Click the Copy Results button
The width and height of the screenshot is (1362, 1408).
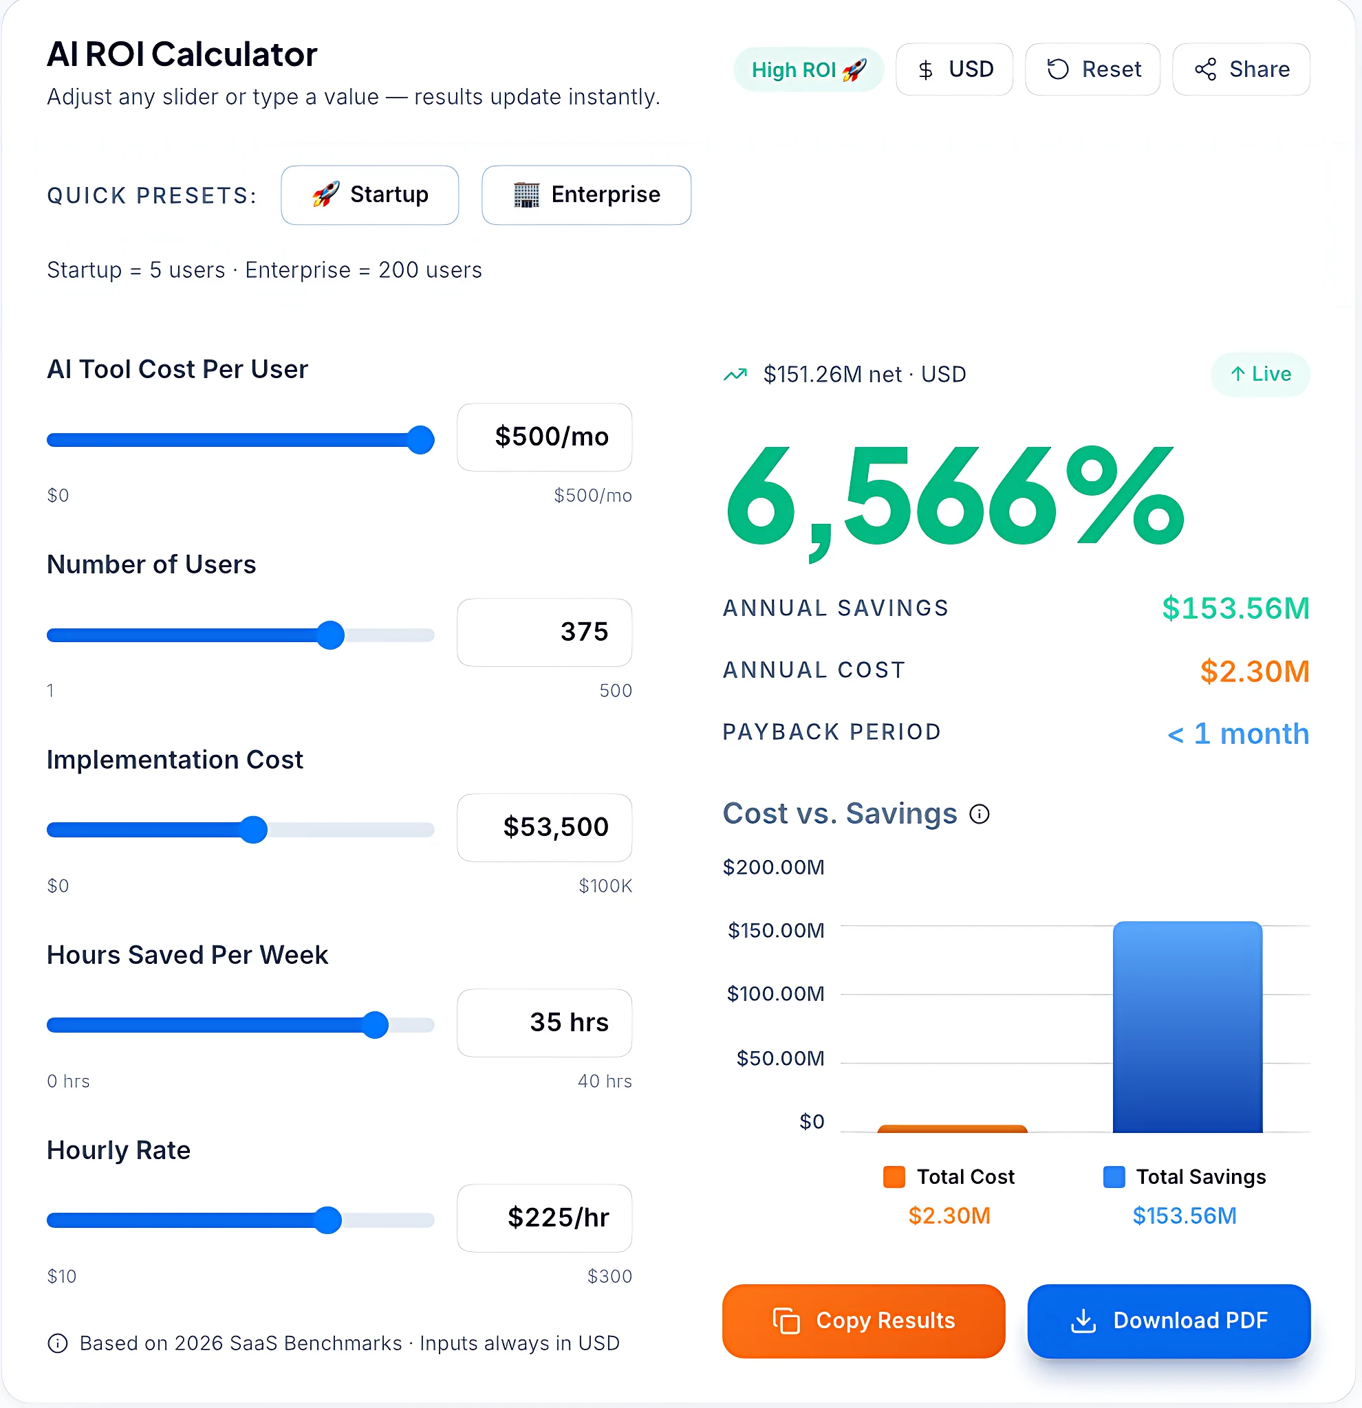[863, 1321]
